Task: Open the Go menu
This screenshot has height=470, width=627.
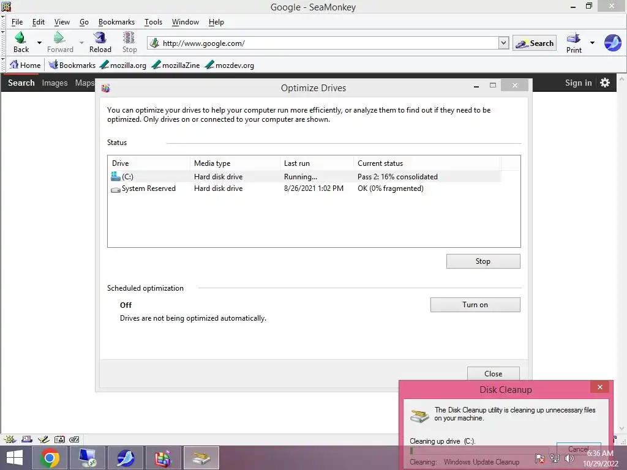Action: pos(84,22)
